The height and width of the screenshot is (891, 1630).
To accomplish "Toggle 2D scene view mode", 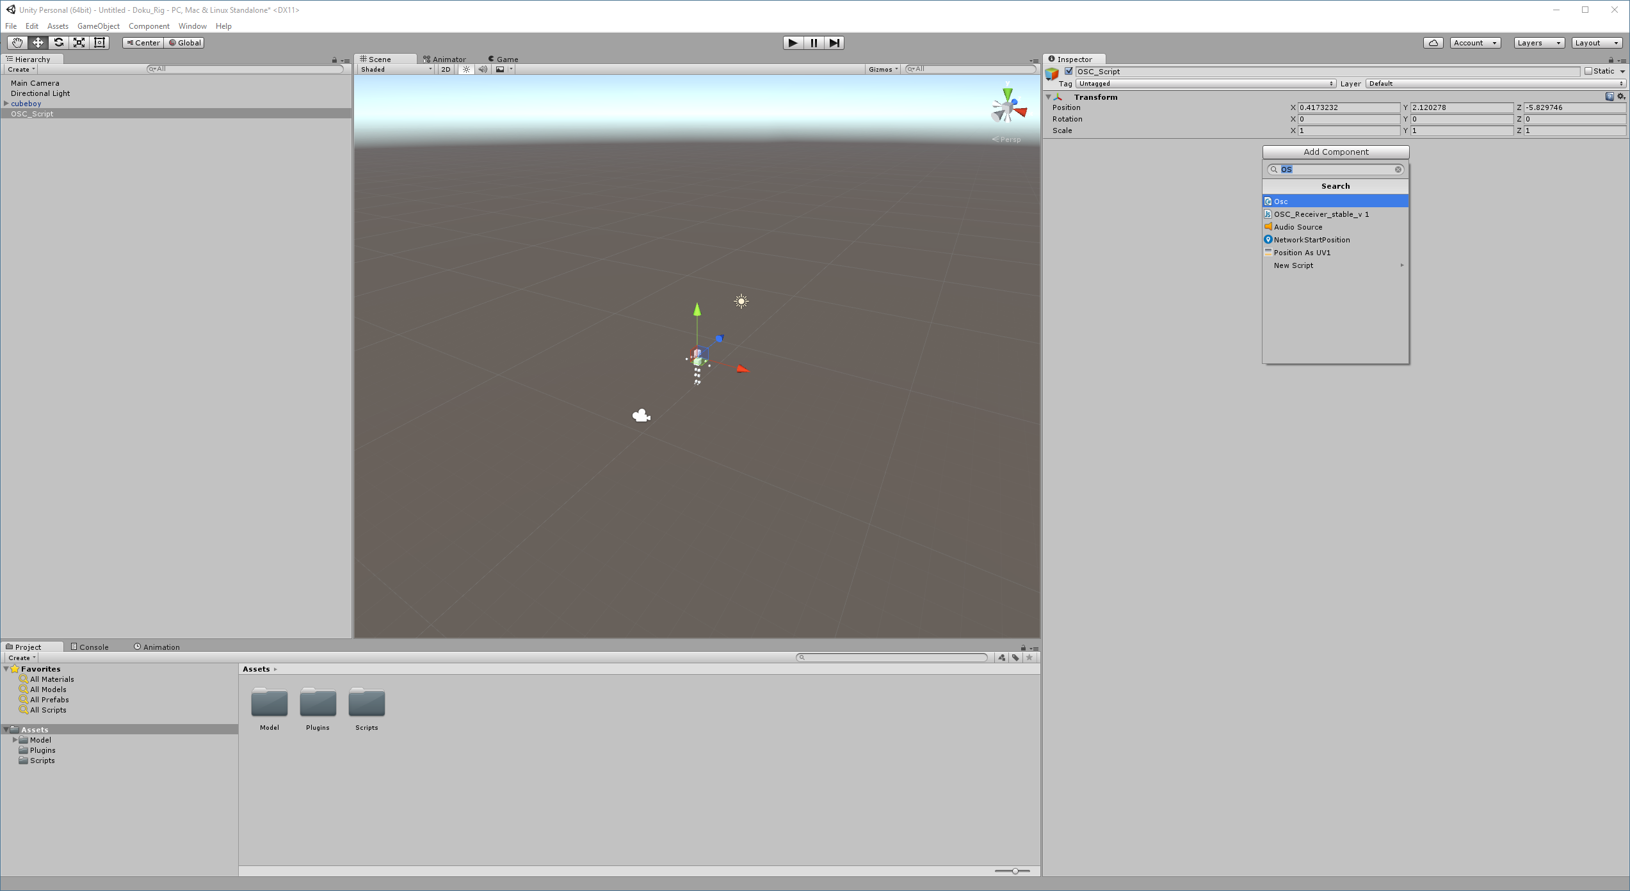I will pyautogui.click(x=446, y=69).
